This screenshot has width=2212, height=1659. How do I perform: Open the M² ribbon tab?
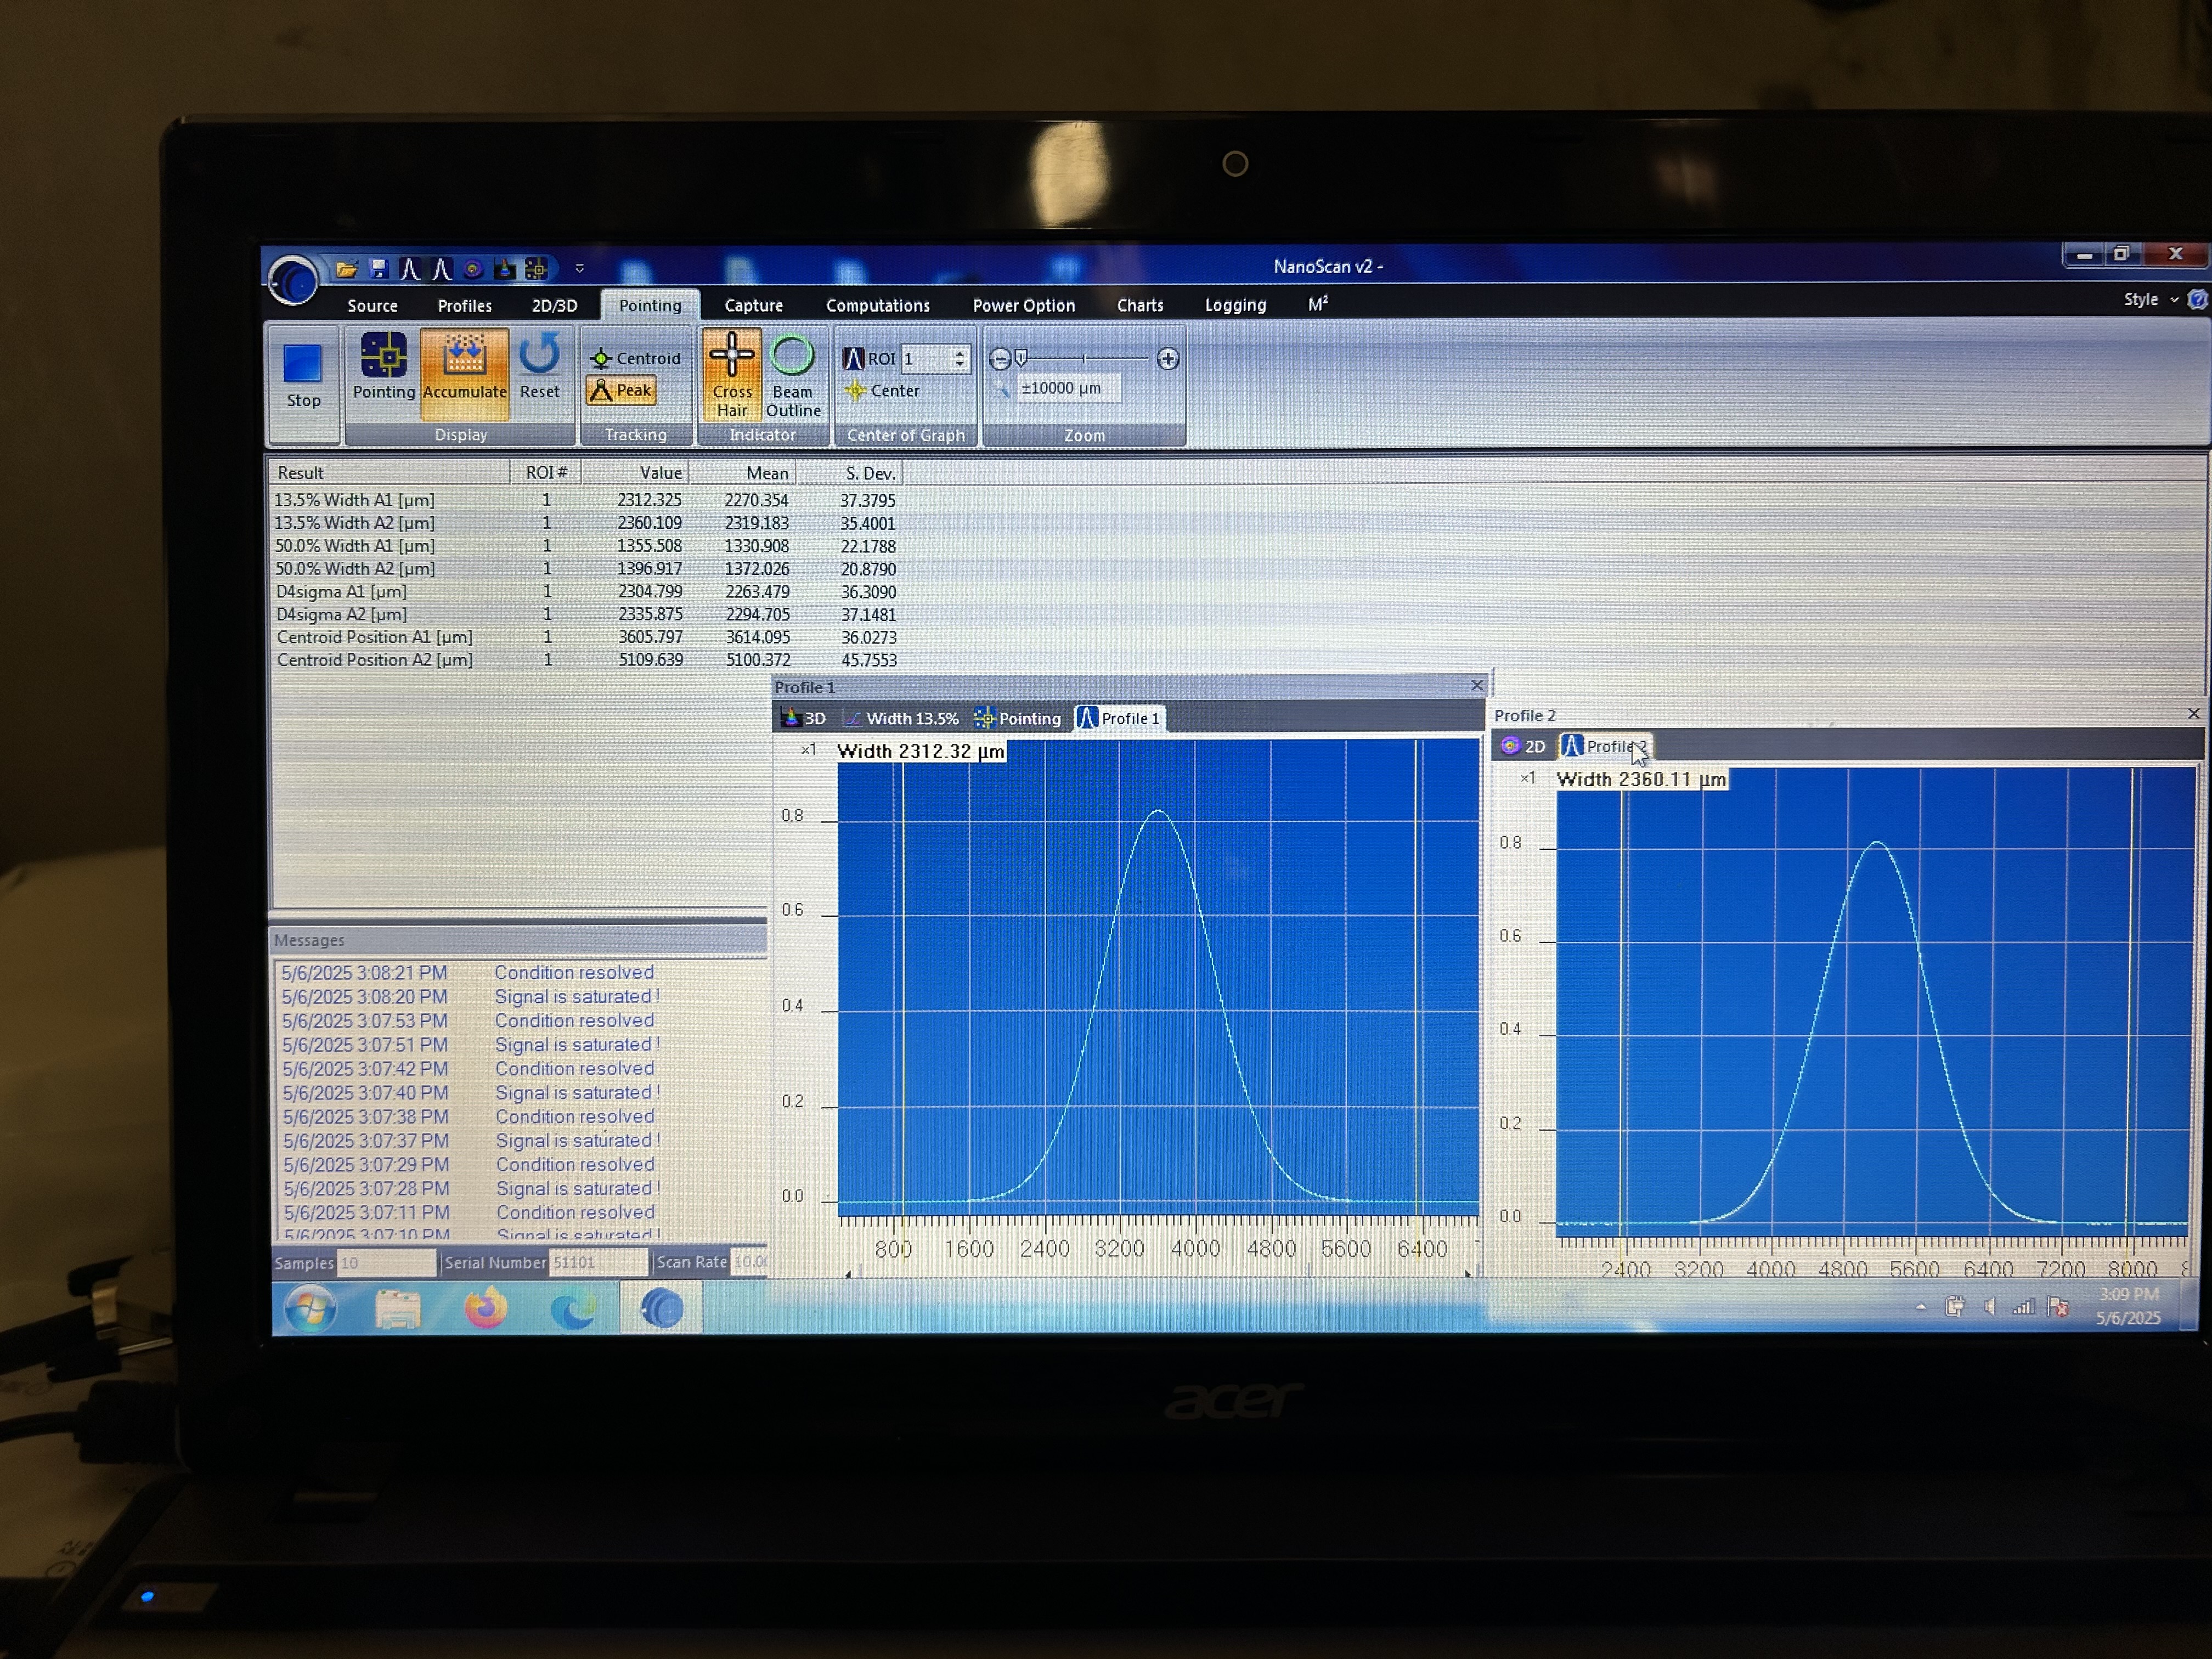(x=1318, y=304)
